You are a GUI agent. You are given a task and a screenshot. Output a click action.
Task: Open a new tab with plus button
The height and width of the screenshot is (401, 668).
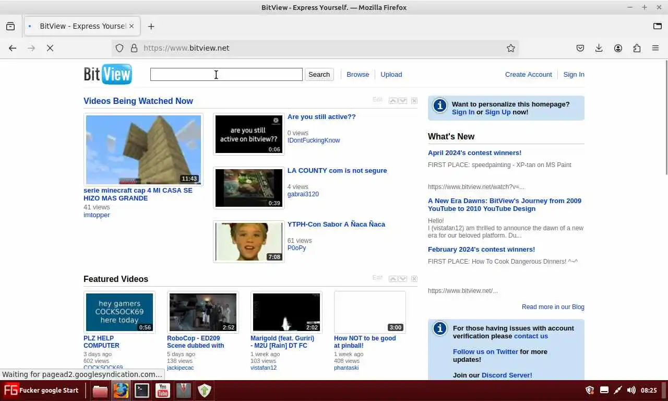click(x=151, y=26)
